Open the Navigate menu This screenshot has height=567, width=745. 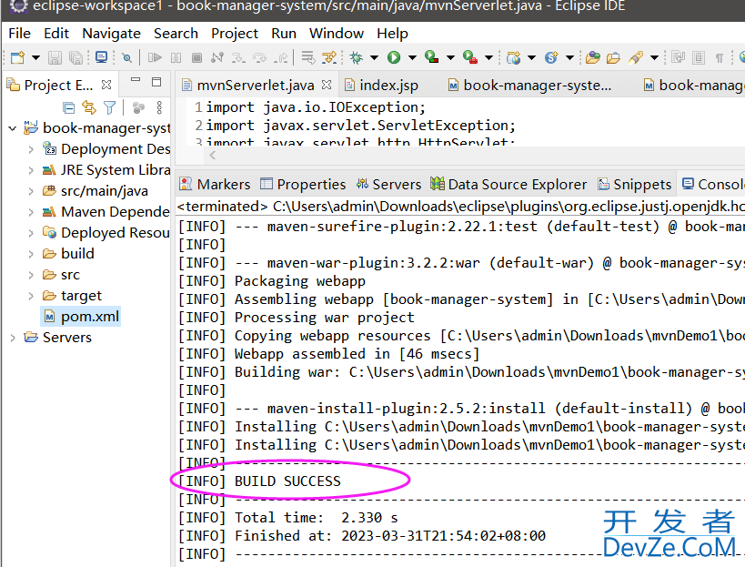(111, 34)
